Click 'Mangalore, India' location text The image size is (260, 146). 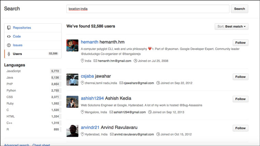(96, 112)
